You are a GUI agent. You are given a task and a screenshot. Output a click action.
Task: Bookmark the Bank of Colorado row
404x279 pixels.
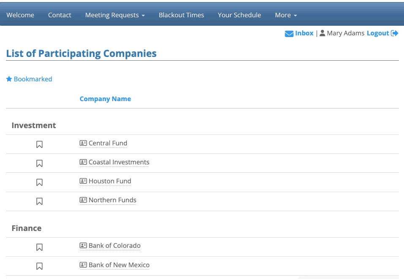point(39,247)
